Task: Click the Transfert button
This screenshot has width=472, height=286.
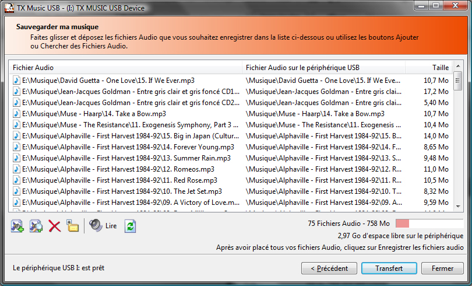Action: (x=389, y=268)
